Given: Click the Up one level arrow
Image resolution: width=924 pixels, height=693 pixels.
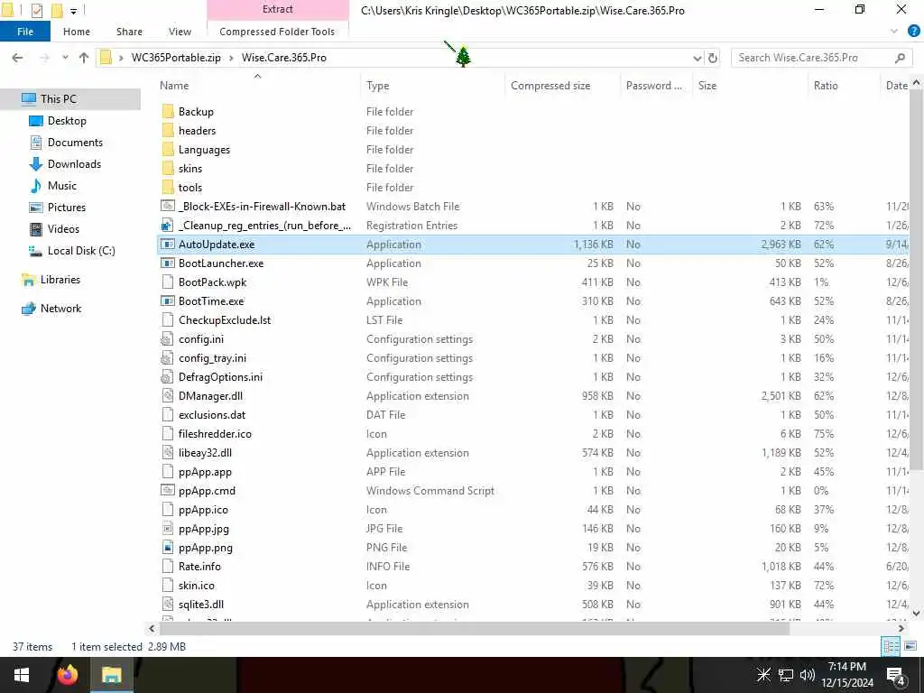Looking at the screenshot, I should [x=84, y=57].
